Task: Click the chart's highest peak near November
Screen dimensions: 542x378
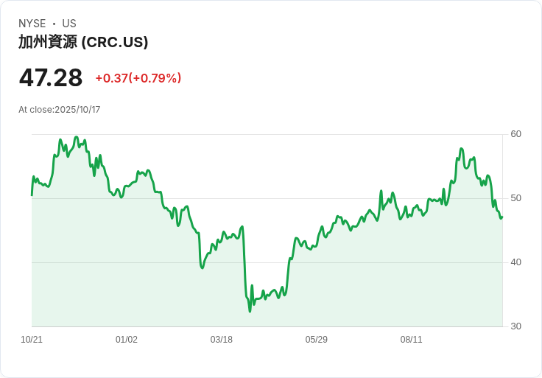Action: pyautogui.click(x=77, y=137)
